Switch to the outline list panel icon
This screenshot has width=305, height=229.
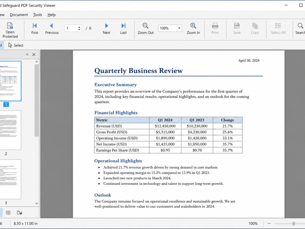point(8,213)
